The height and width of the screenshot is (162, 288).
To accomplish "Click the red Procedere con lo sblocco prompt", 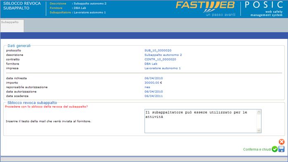I will [46, 106].
